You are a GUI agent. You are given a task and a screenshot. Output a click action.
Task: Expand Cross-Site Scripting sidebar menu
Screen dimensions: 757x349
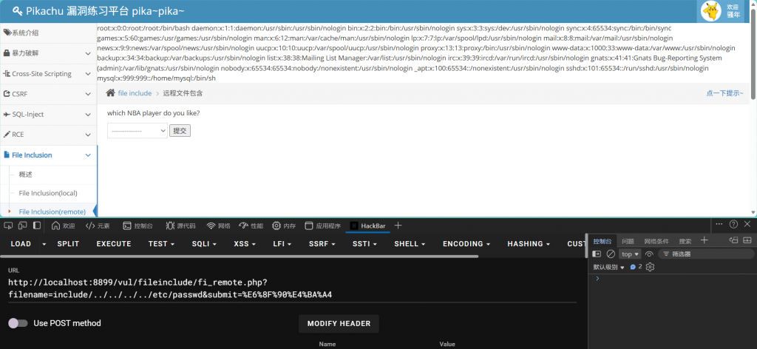[x=48, y=74]
